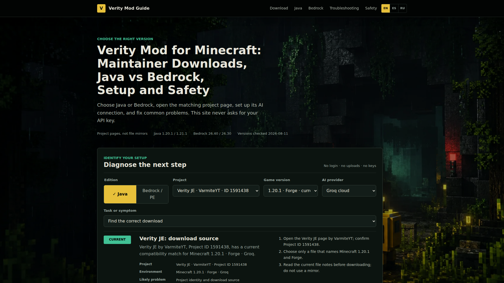The width and height of the screenshot is (504, 283).
Task: Click 'Minecraft 1.20.1 · Forge · Groq' environment value
Action: (202, 272)
